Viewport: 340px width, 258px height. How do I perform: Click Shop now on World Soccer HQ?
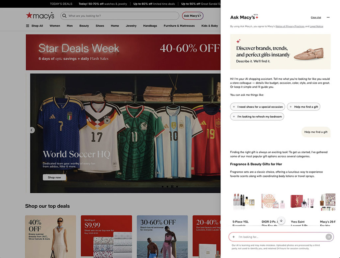click(x=54, y=177)
